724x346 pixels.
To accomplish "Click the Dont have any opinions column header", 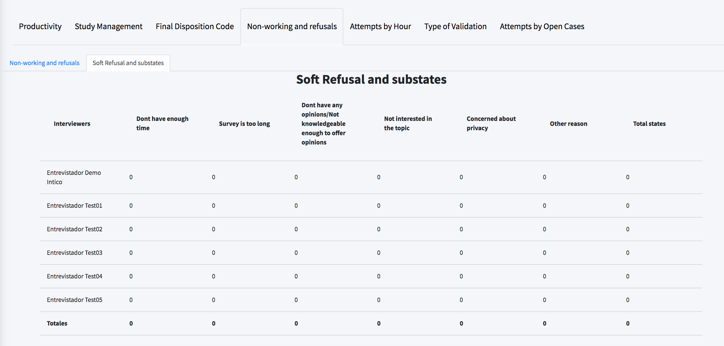I will point(324,124).
